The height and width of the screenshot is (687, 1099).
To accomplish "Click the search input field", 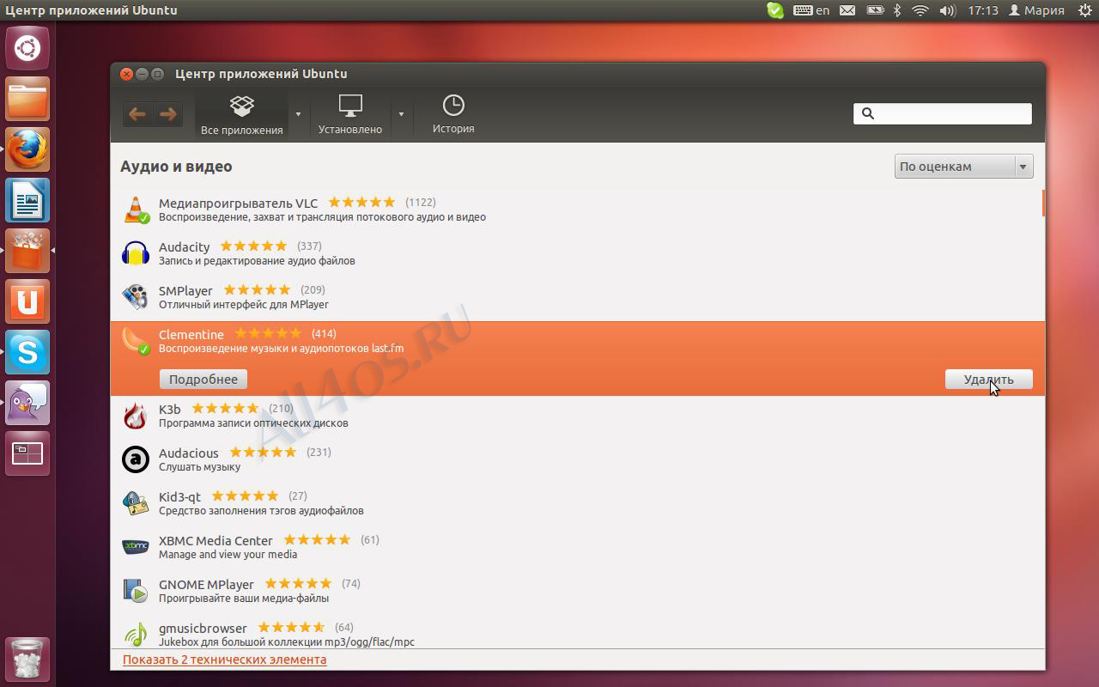I will pyautogui.click(x=943, y=113).
